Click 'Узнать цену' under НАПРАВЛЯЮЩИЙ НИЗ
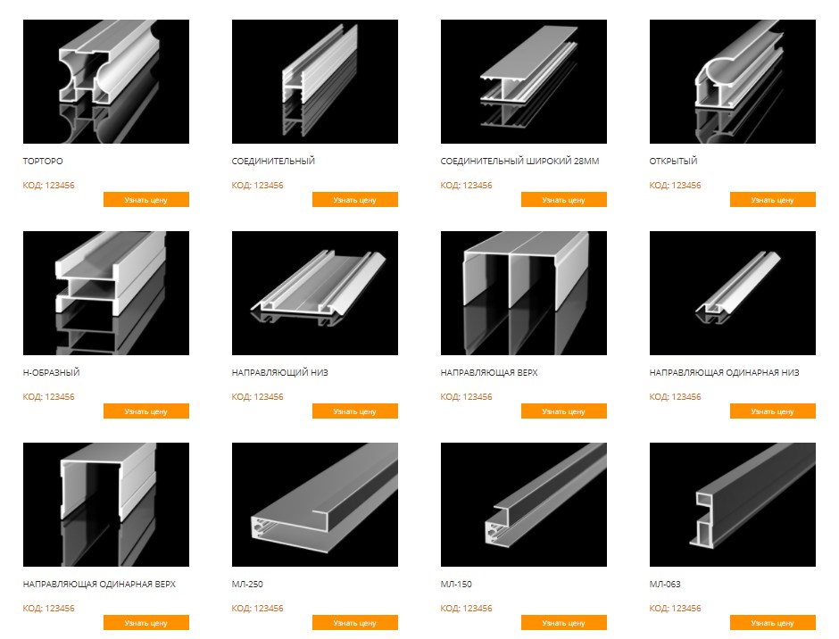Screen dimensions: 839x639 point(355,411)
